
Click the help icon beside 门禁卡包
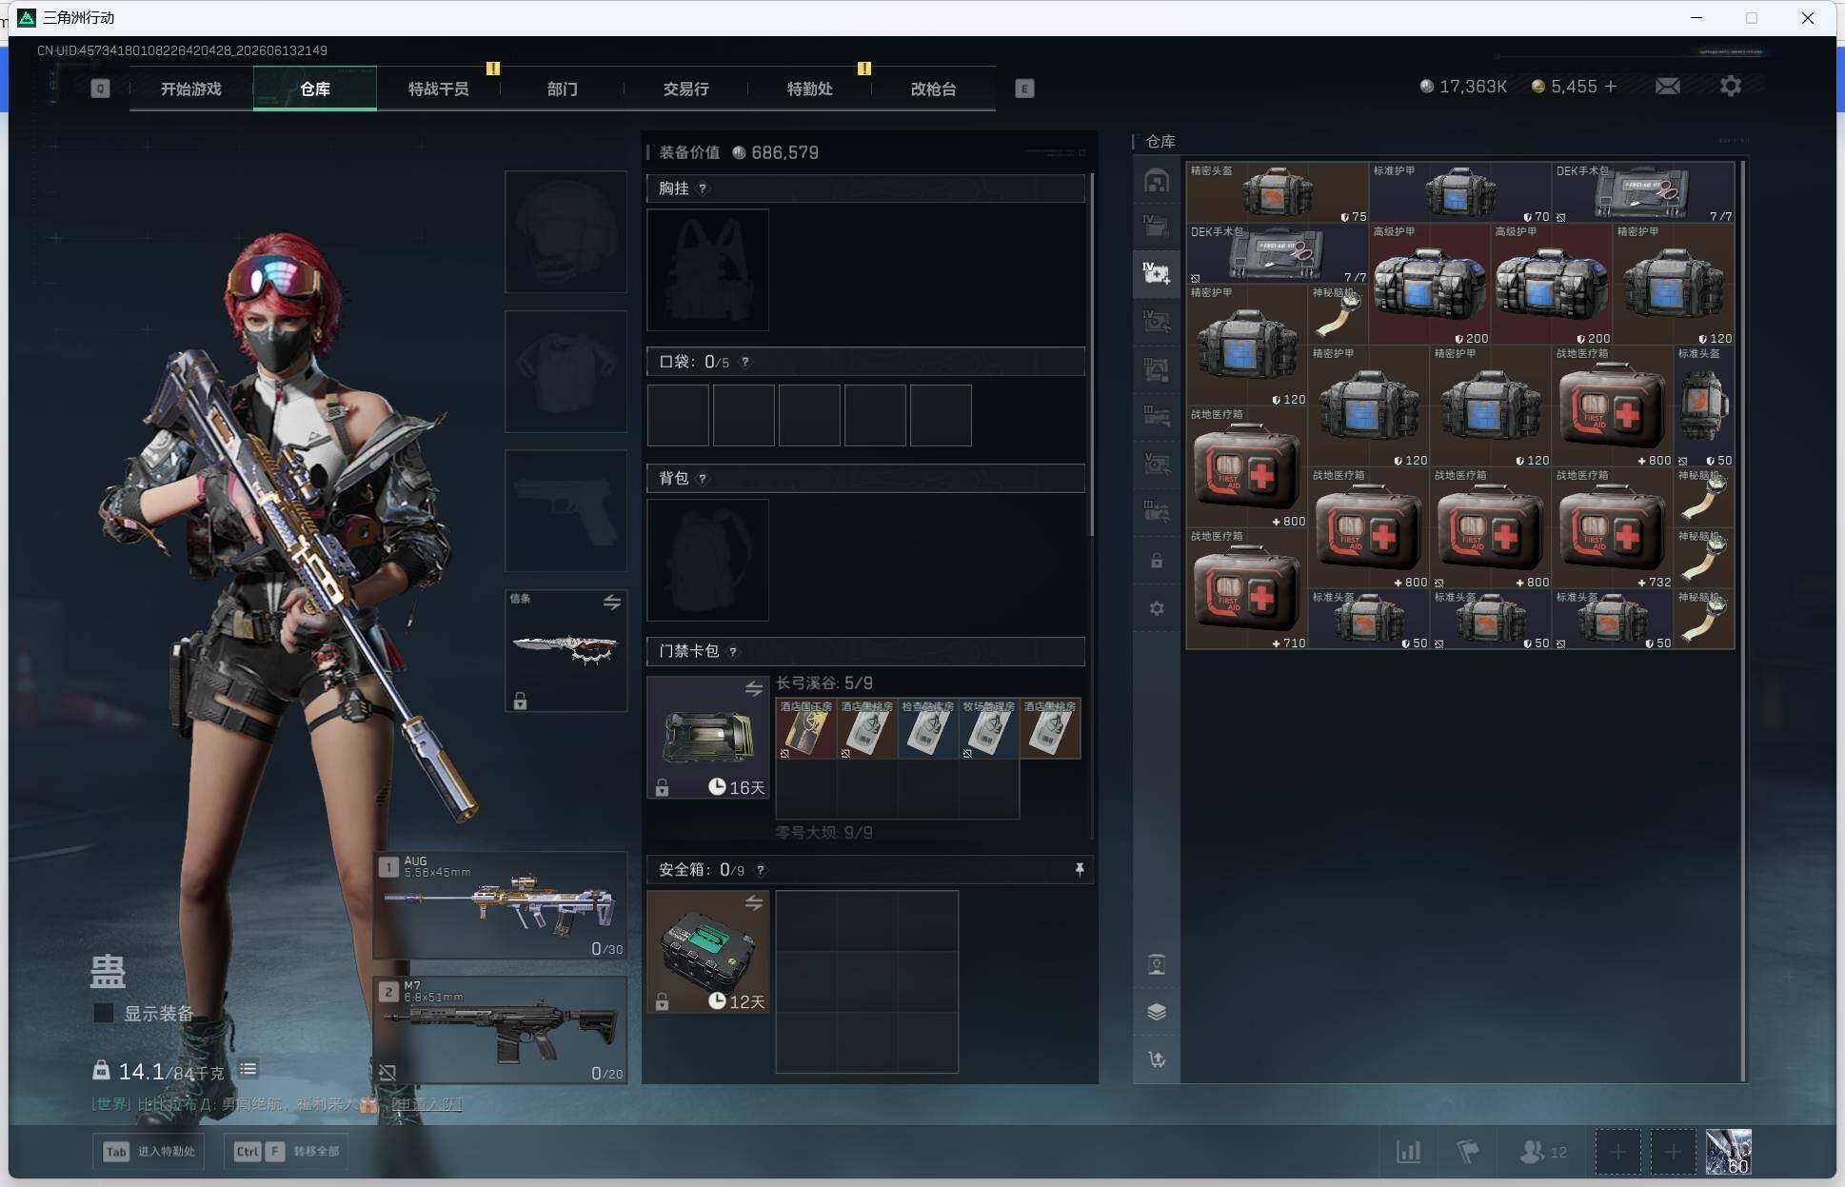732,651
